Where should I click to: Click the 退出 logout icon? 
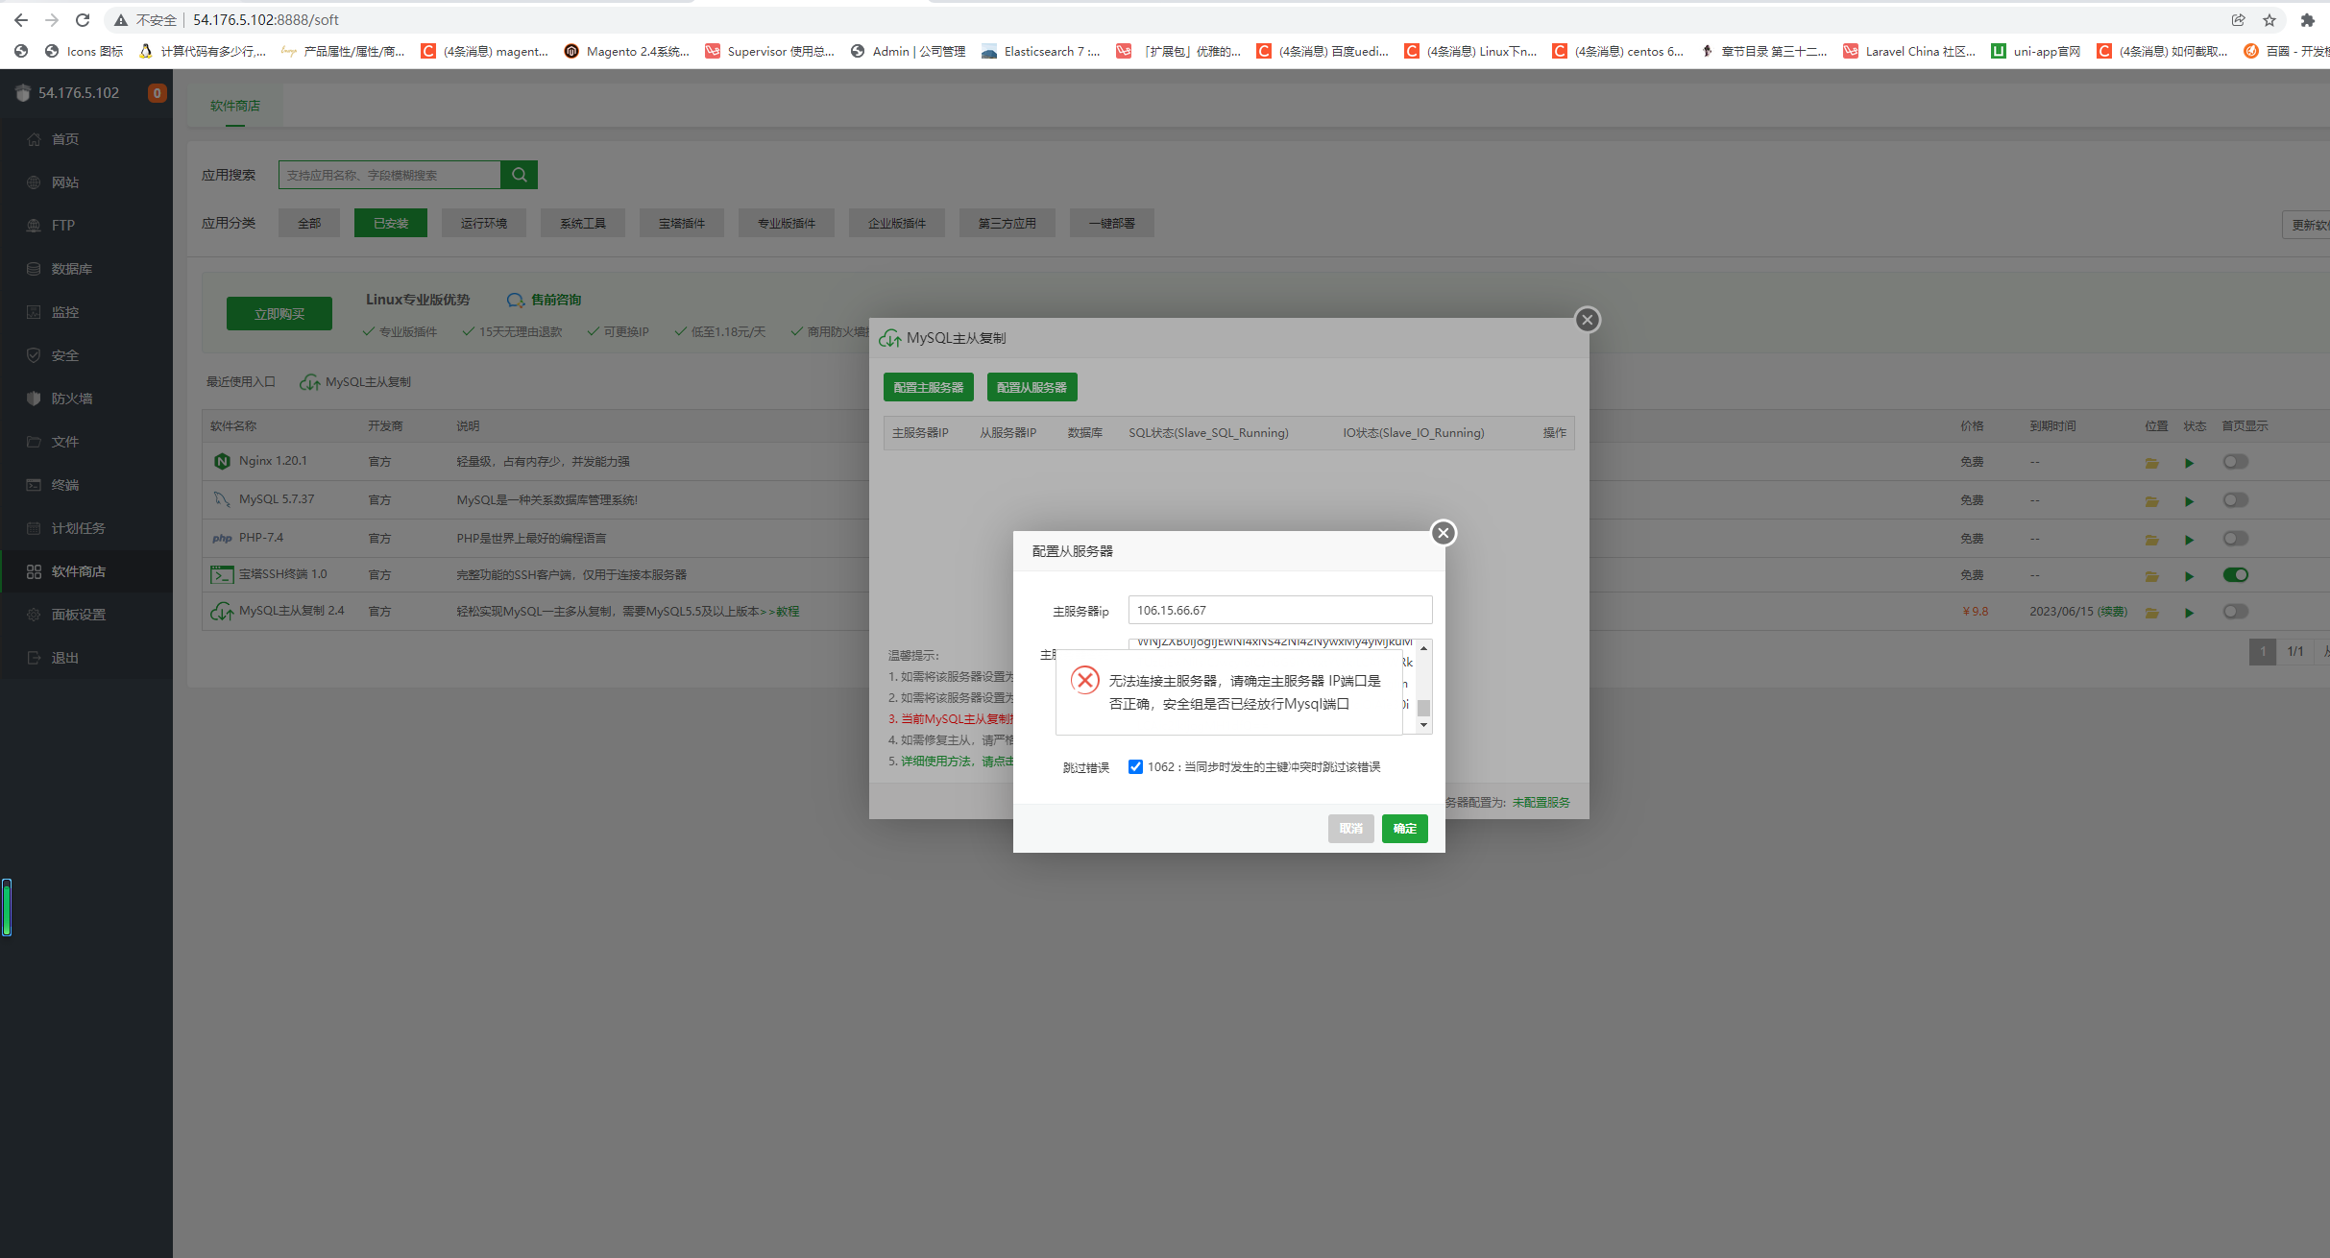(x=34, y=658)
